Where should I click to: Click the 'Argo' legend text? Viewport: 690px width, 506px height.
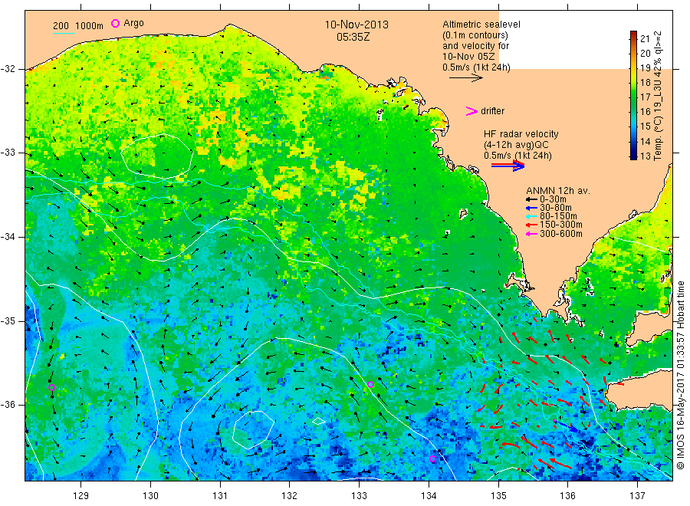[x=133, y=23]
